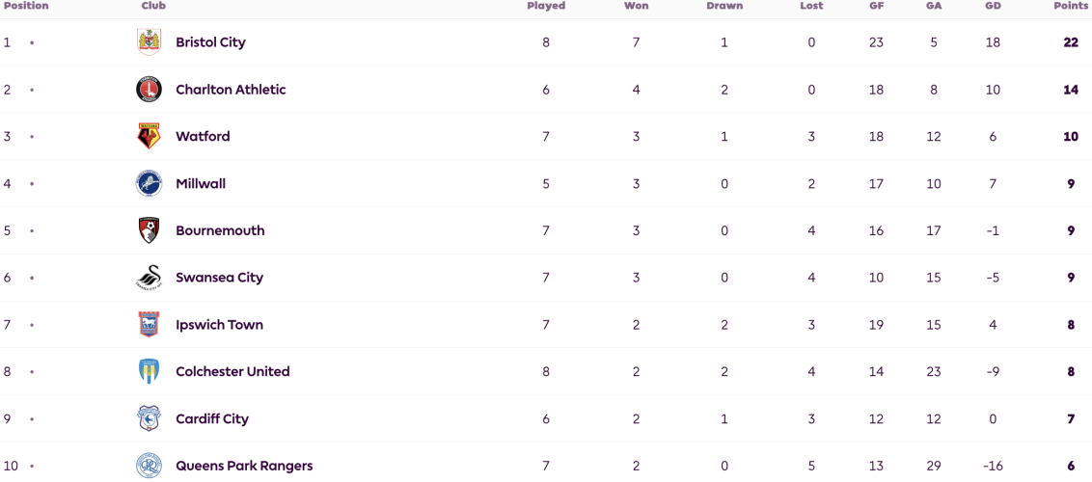
Task: Click the Millwall lion badge
Action: click(149, 183)
